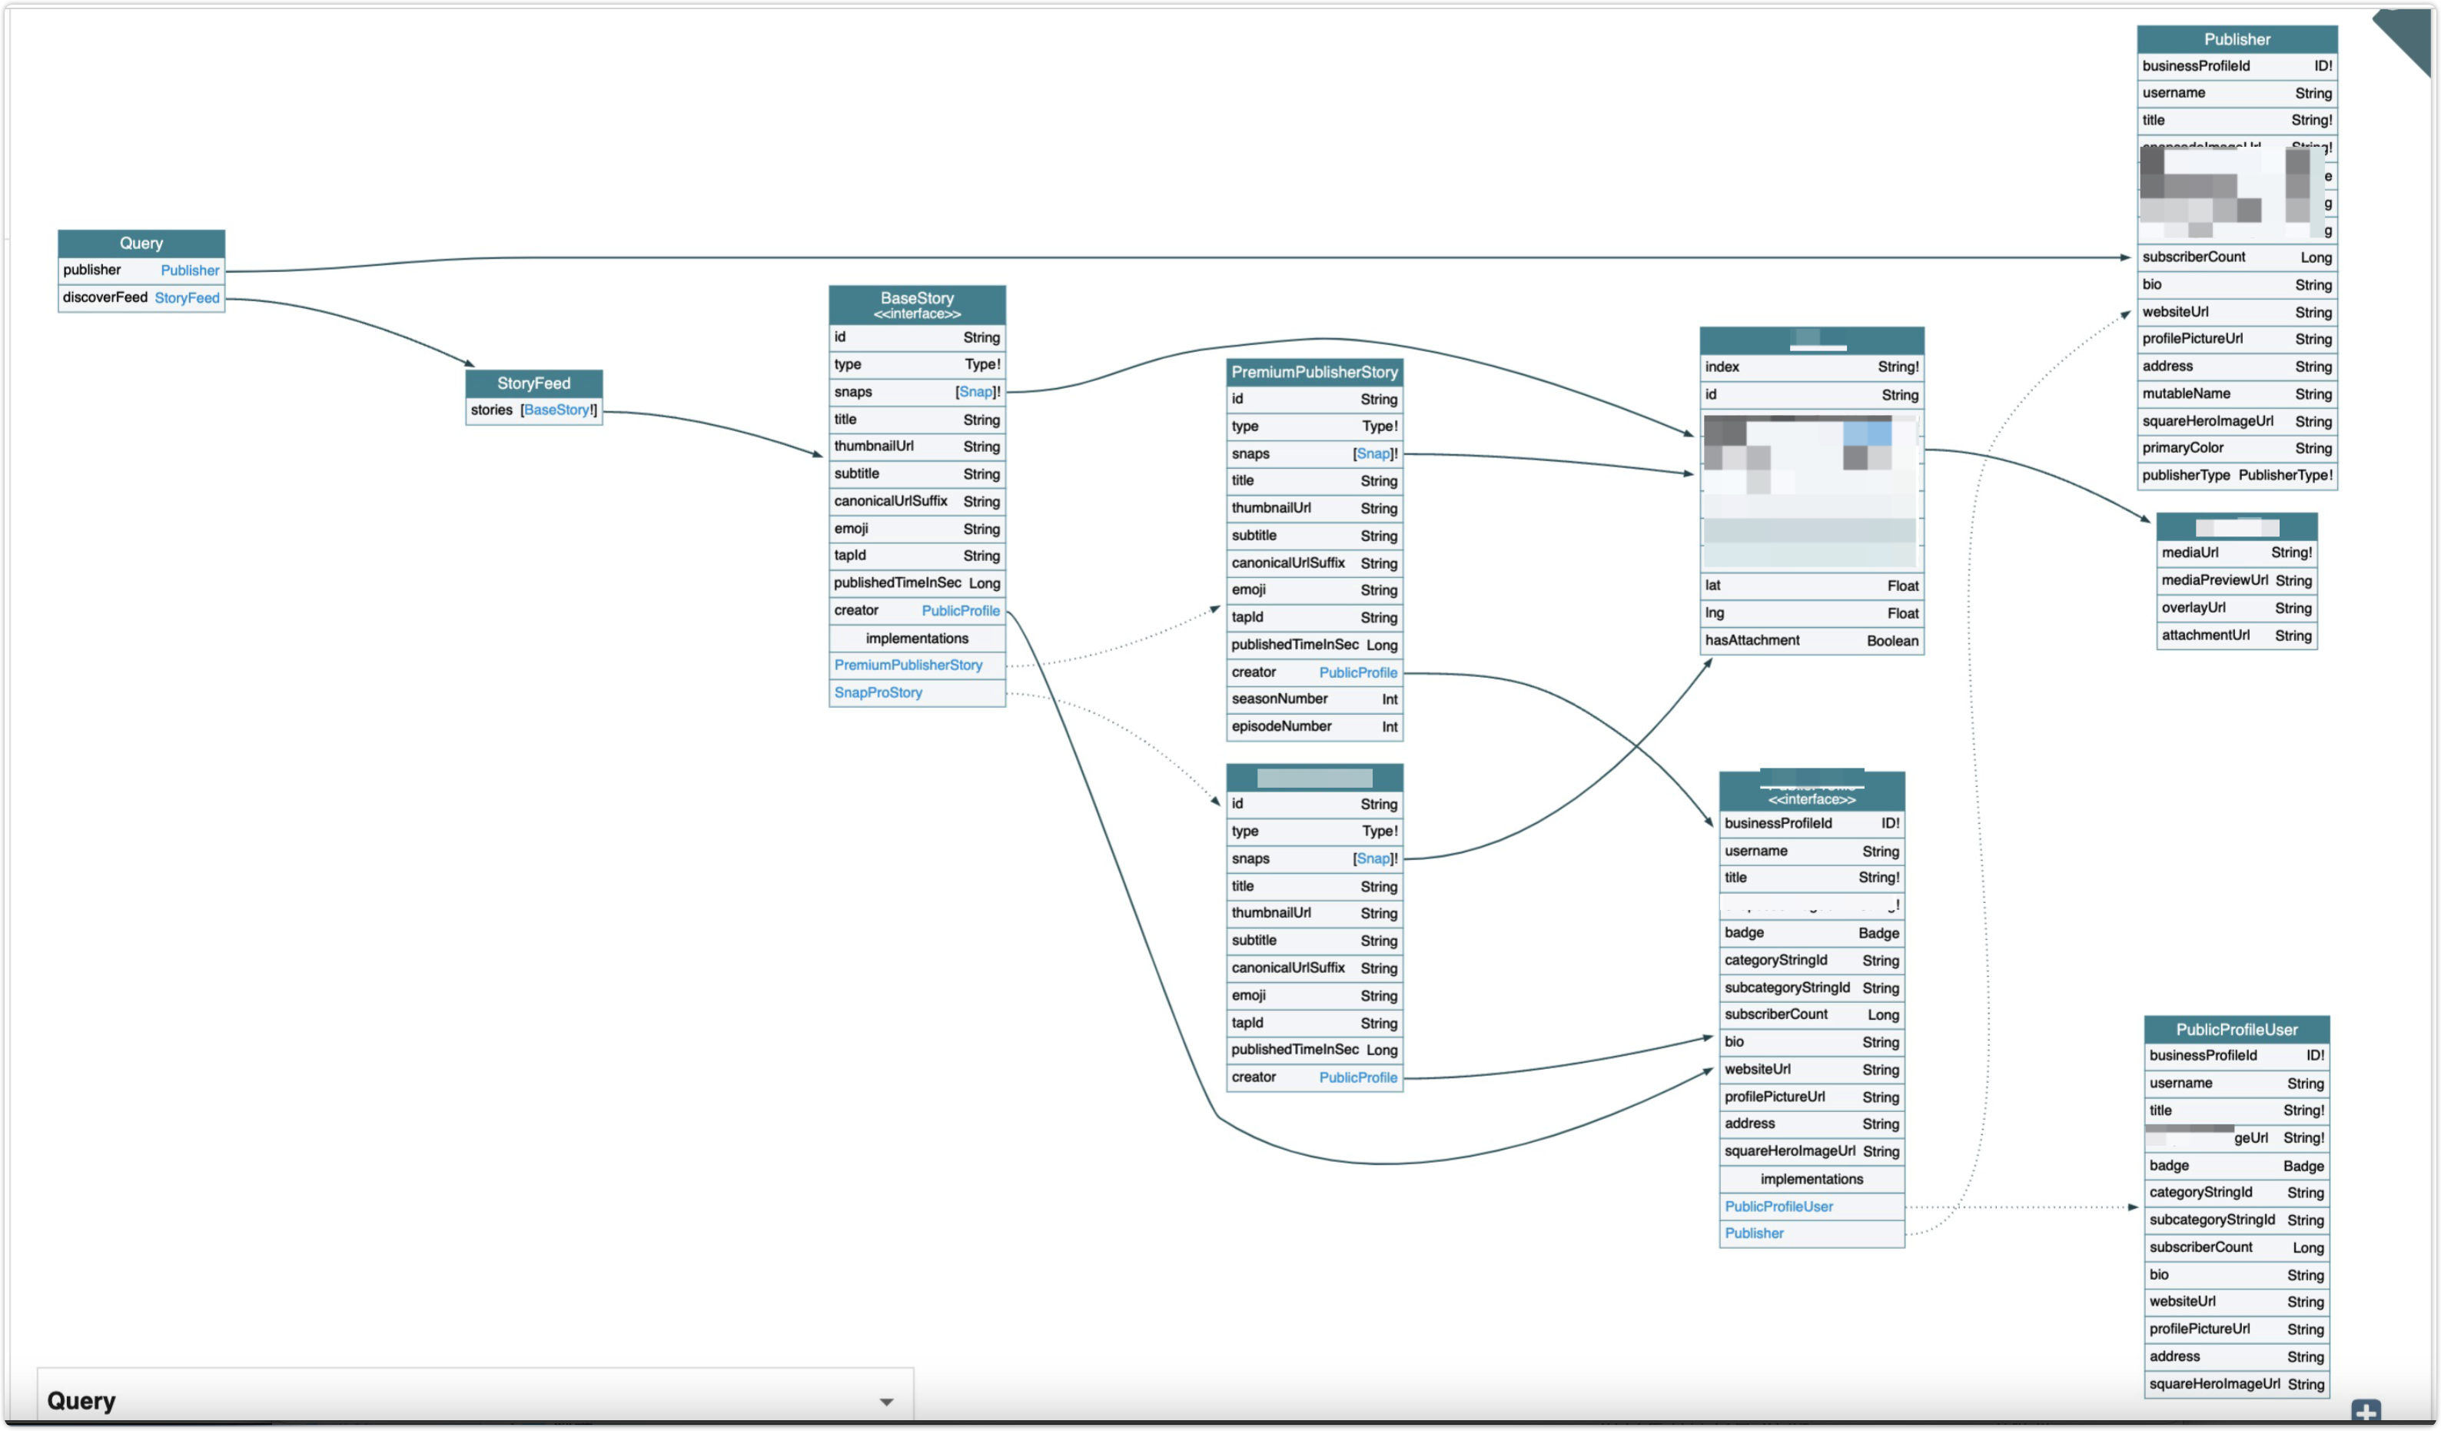The height and width of the screenshot is (1431, 2441).
Task: Follow PublicProfile link in PremiumPublisherStory creator row
Action: (1358, 672)
